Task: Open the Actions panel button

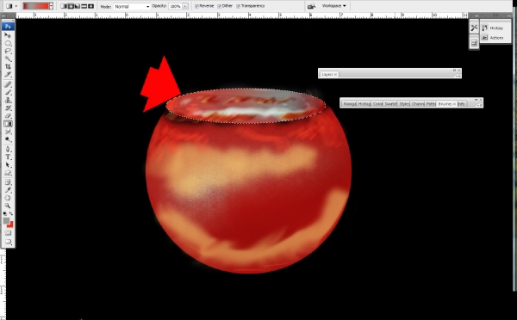Action: (x=493, y=38)
